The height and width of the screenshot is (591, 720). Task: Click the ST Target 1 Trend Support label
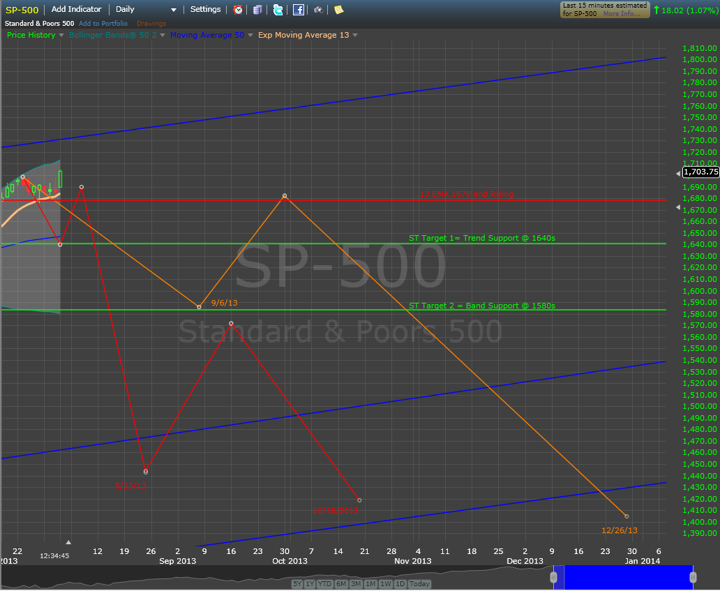tap(482, 238)
